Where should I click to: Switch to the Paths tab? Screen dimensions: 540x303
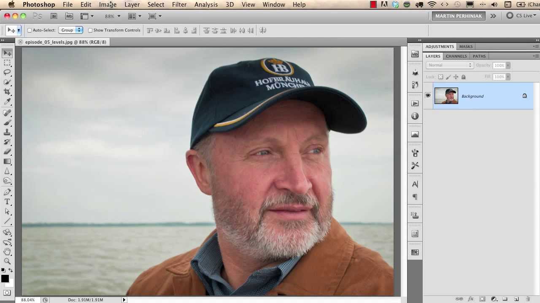479,56
